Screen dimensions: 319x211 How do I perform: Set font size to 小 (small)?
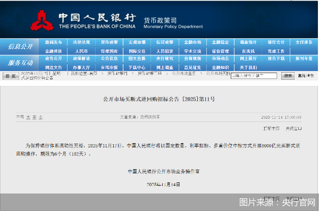point(41,117)
